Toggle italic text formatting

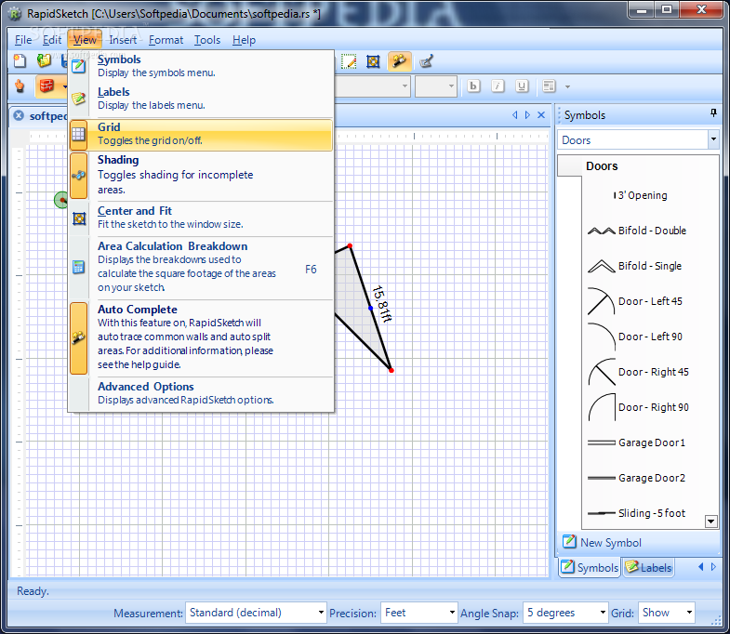498,86
